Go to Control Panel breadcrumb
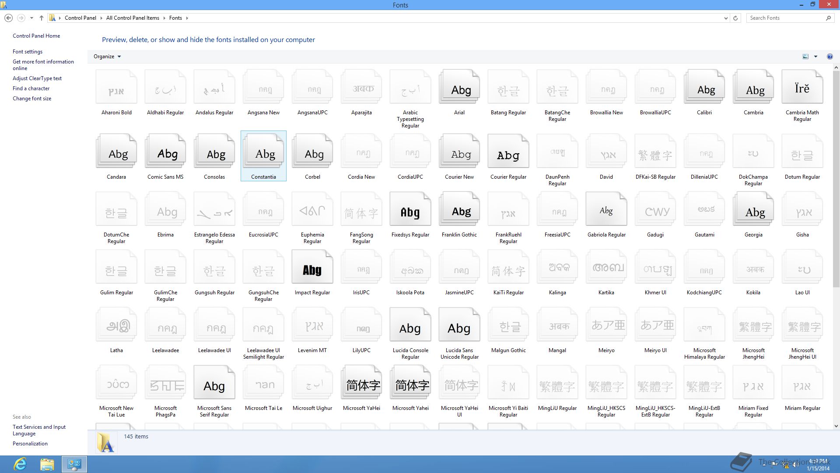The image size is (840, 473). pos(80,18)
